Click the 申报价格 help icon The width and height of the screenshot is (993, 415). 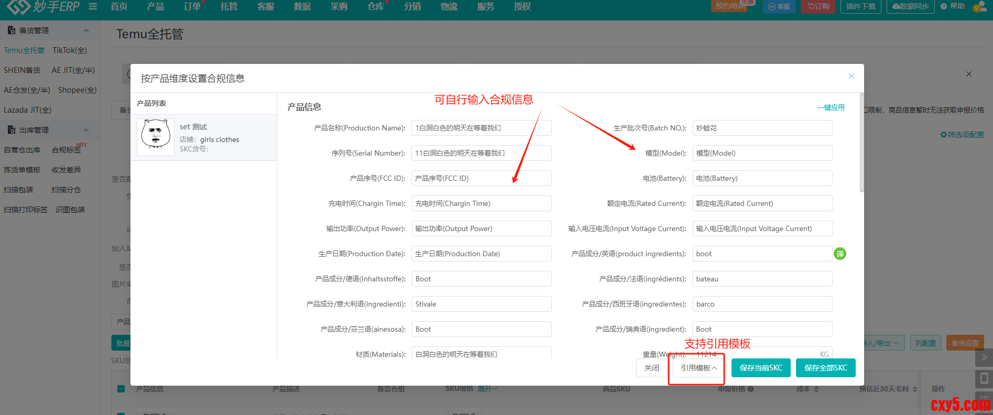pos(751,389)
